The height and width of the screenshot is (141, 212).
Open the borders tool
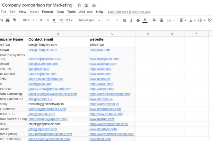point(162,21)
